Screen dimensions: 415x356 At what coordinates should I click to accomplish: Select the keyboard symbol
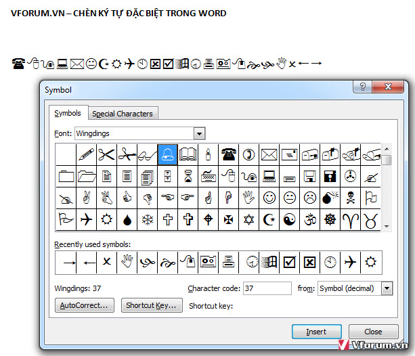click(209, 176)
